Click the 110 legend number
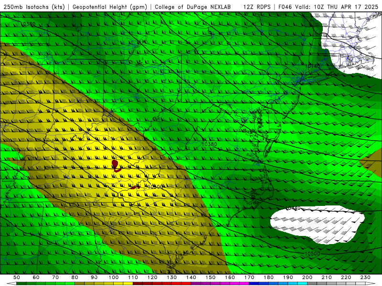 [x=133, y=277]
